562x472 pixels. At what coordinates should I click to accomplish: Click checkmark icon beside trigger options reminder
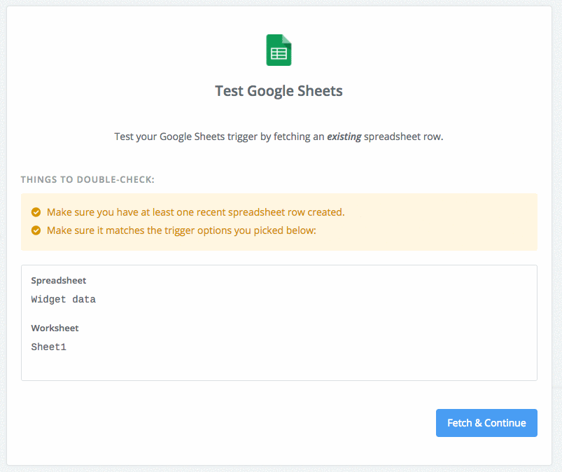[x=36, y=230]
